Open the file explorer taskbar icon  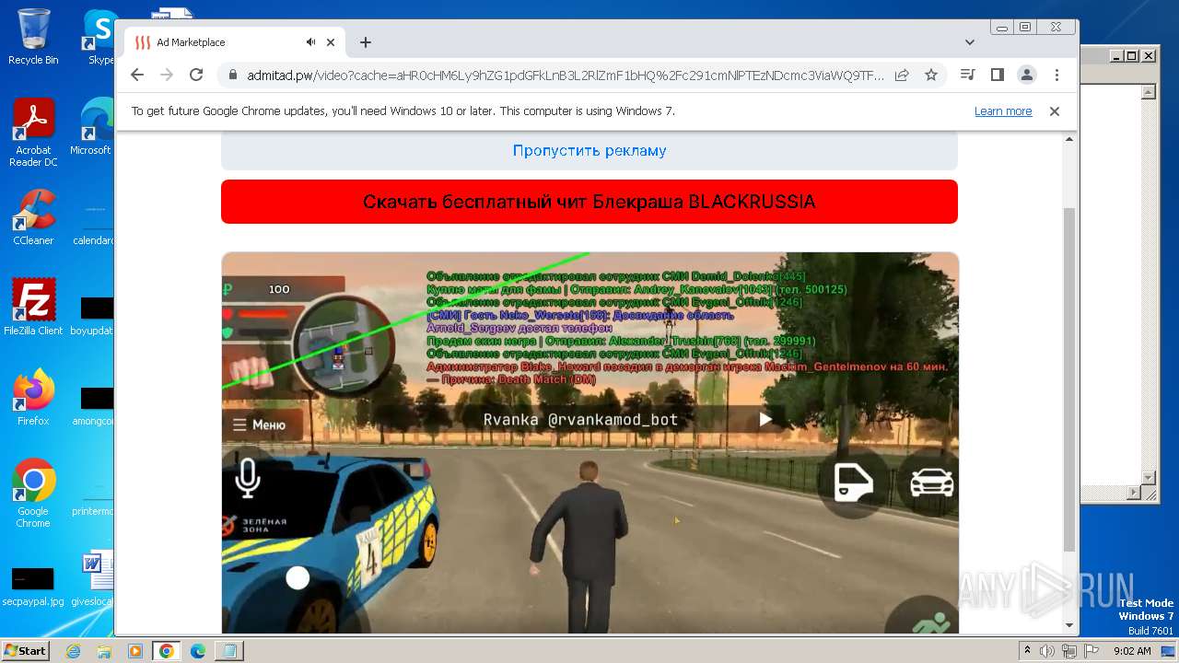pos(104,651)
